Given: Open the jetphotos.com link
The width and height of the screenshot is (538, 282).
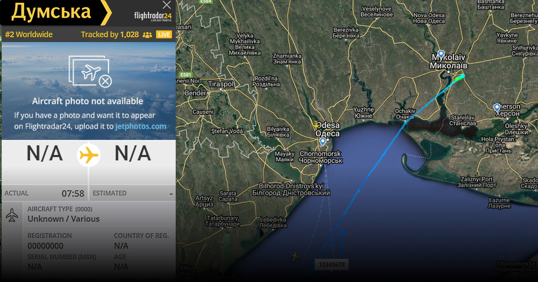Looking at the screenshot, I should point(141,126).
